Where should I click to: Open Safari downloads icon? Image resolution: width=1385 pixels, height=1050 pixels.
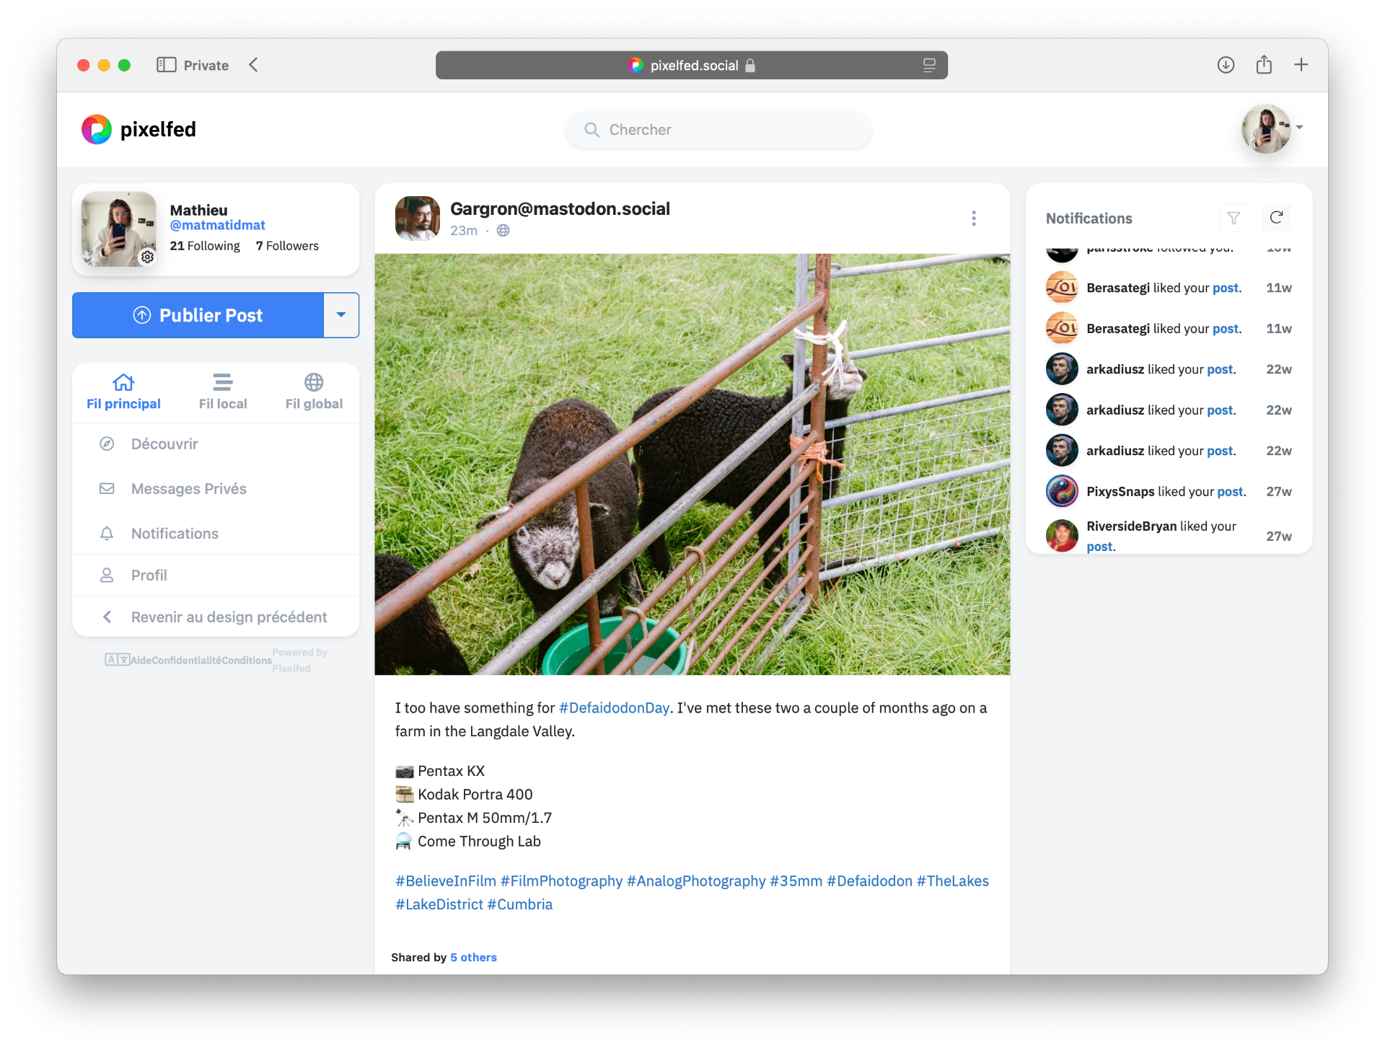(x=1226, y=65)
